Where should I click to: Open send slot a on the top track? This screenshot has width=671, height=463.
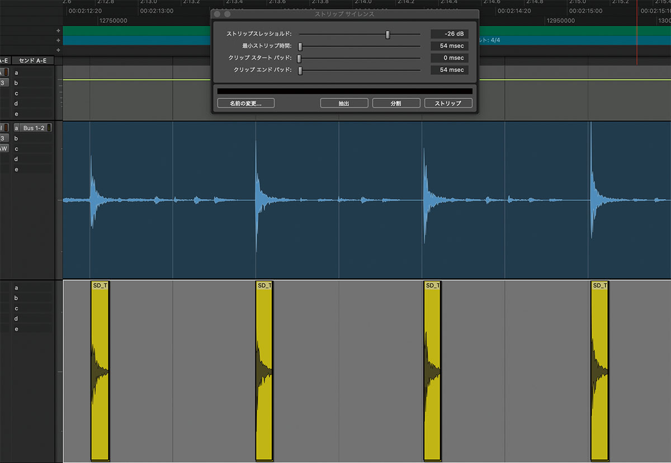click(x=33, y=73)
